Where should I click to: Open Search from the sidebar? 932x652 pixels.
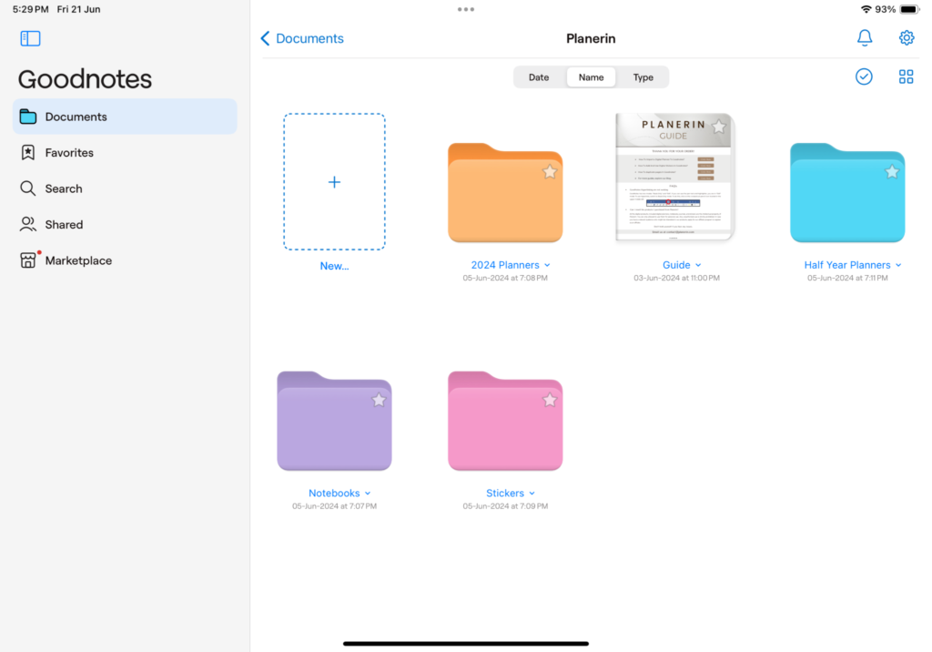pyautogui.click(x=125, y=188)
